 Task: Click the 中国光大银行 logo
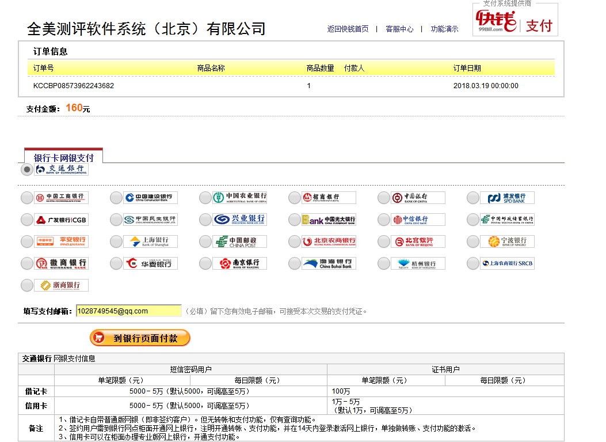tap(329, 220)
